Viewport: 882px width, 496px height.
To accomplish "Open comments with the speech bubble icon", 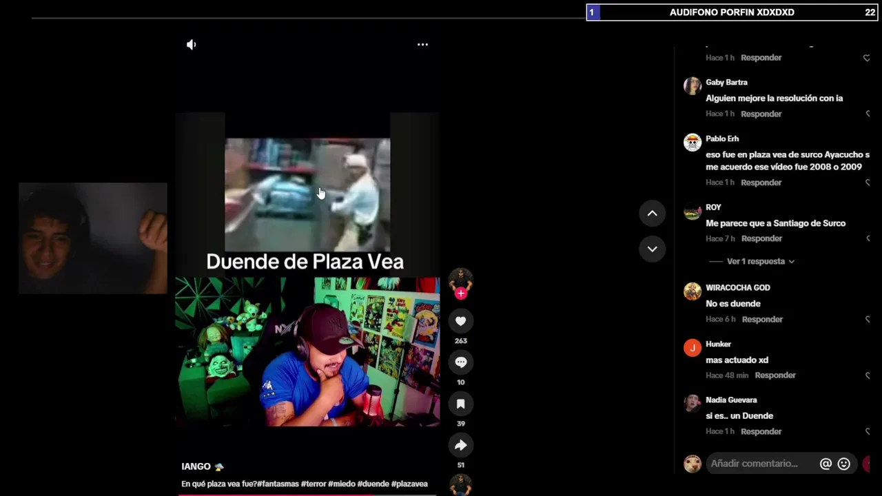I will 461,362.
